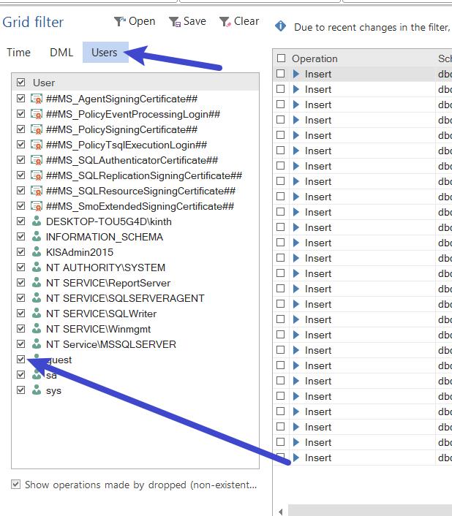Uncheck the DESKTOP-TOU5G4D\kinth user checkbox

tap(20, 221)
